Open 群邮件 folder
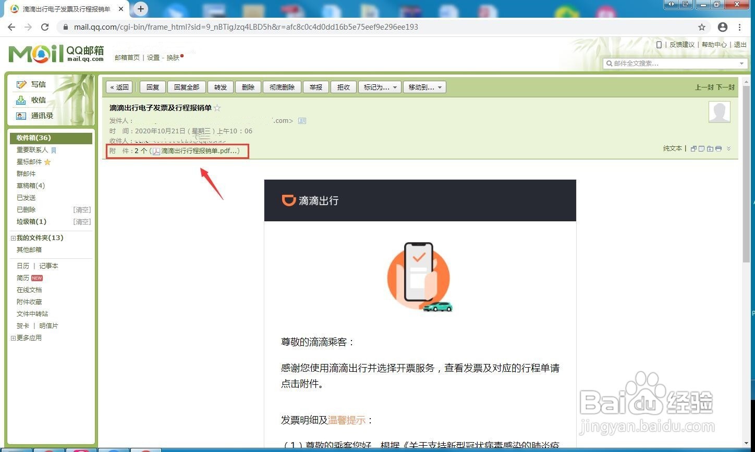 26,174
